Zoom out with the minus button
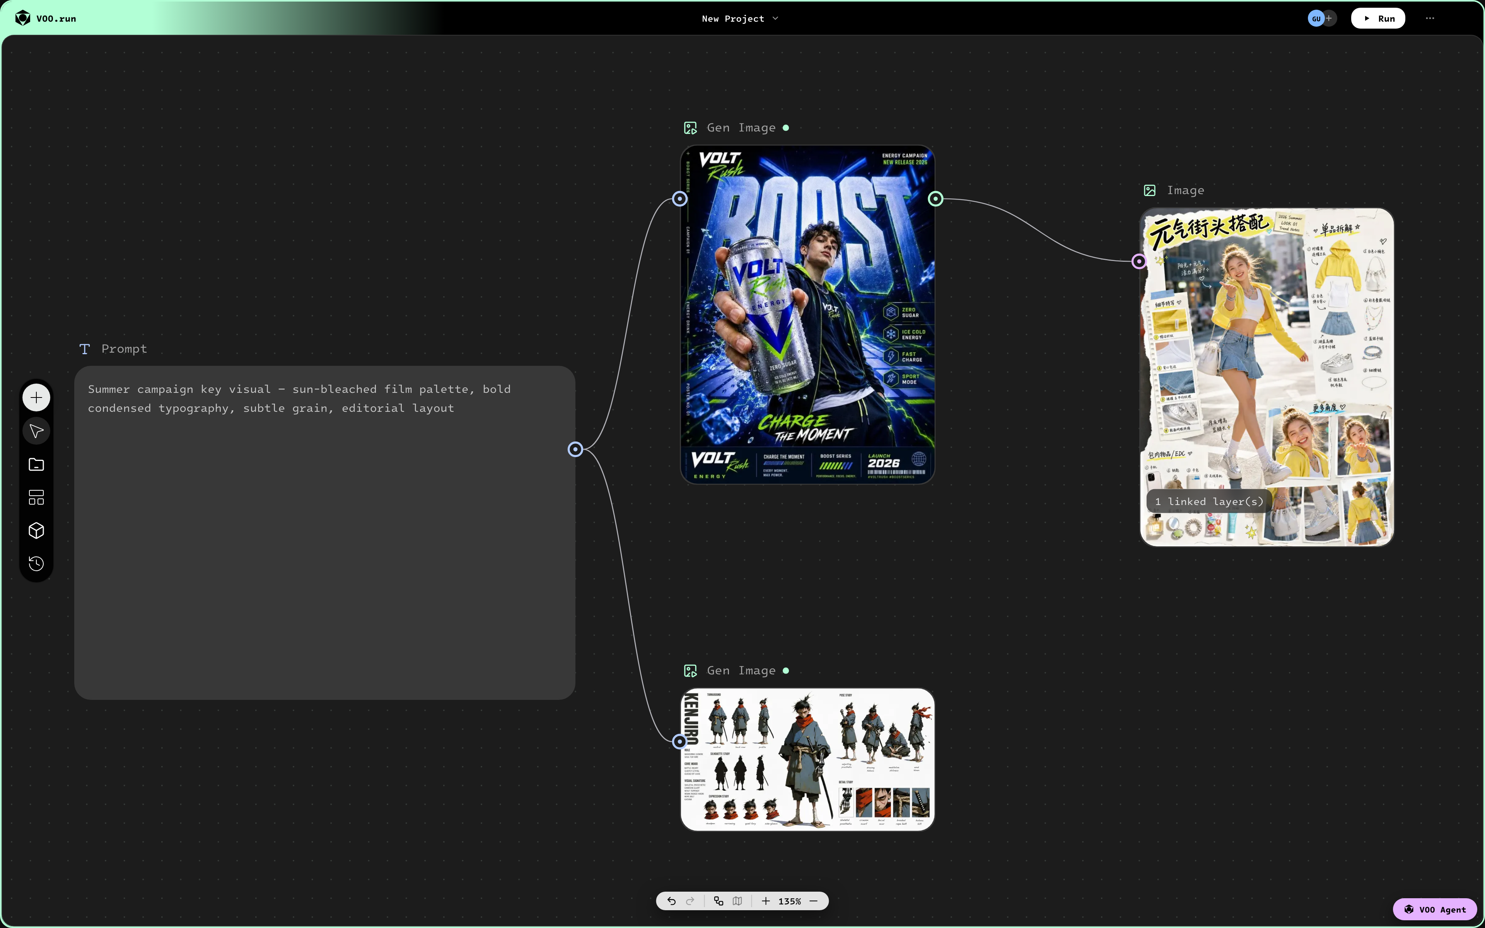Viewport: 1485px width, 928px height. point(814,901)
